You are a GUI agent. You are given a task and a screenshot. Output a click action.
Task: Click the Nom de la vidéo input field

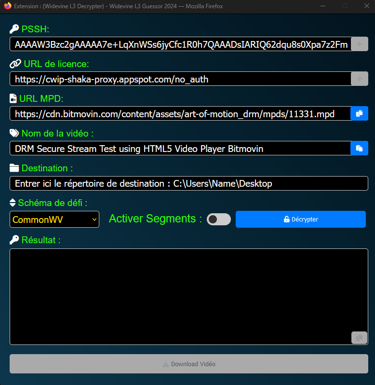180,148
